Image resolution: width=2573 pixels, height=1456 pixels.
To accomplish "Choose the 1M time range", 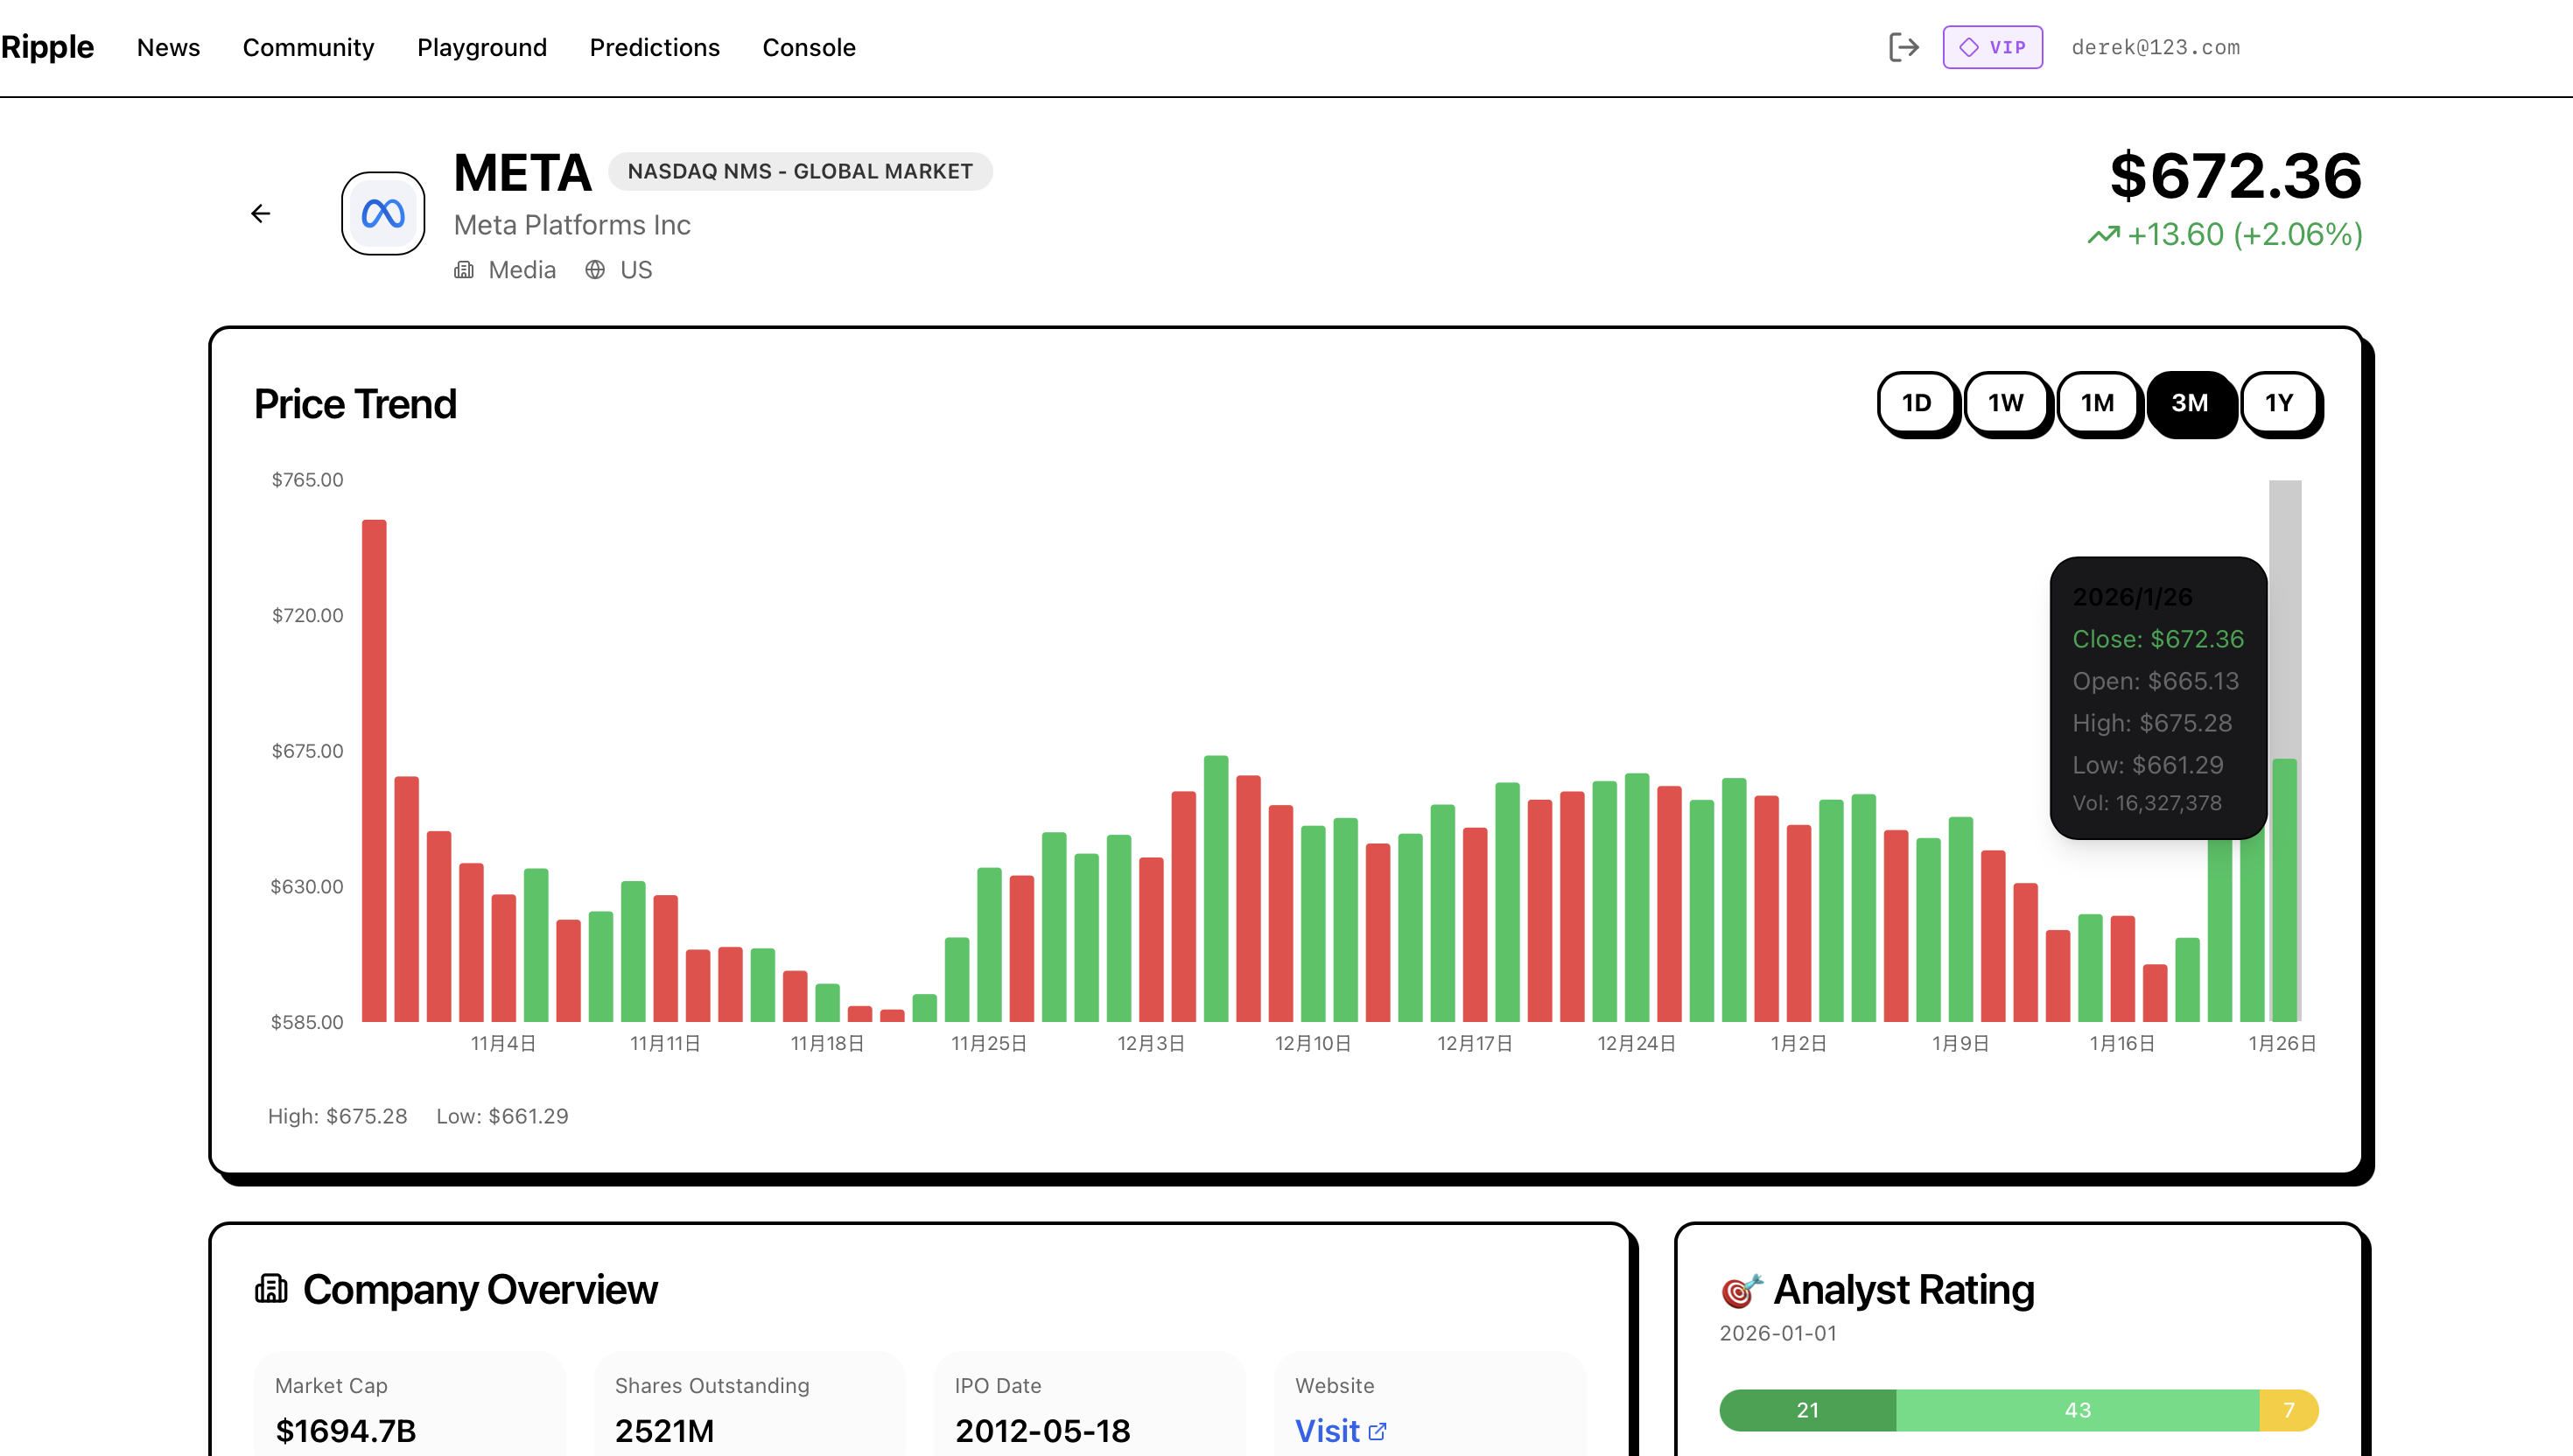I will click(2097, 403).
